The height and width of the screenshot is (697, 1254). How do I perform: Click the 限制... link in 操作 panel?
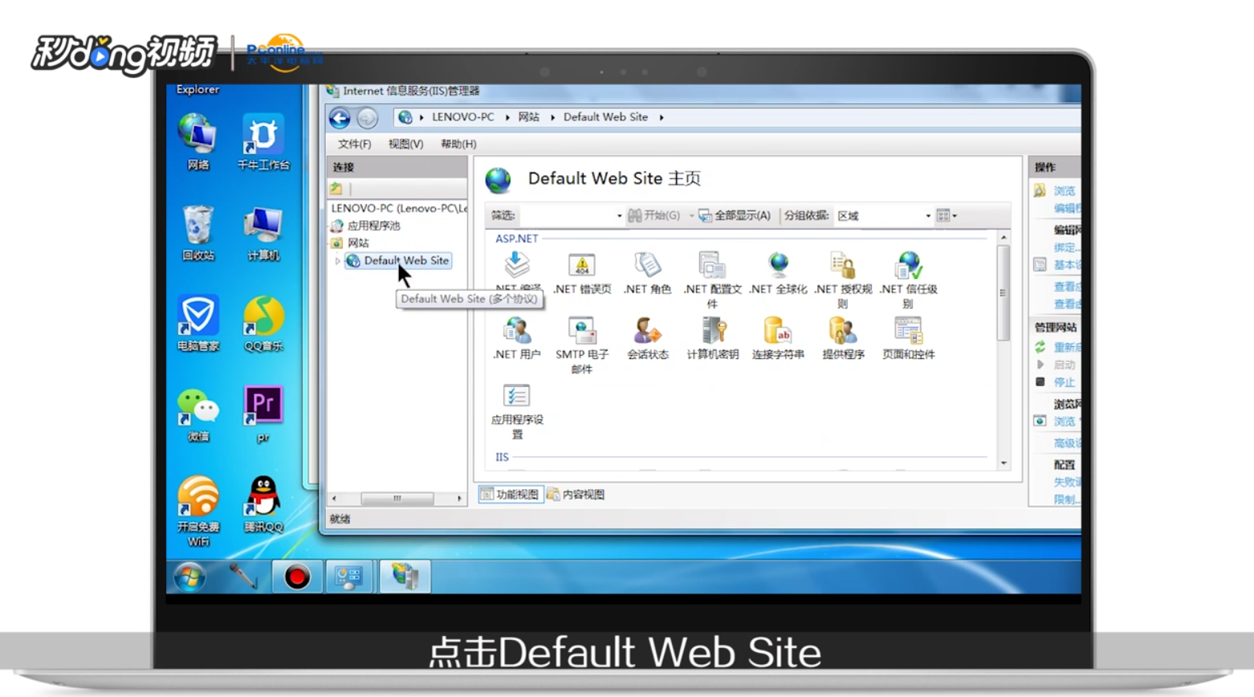tap(1067, 499)
